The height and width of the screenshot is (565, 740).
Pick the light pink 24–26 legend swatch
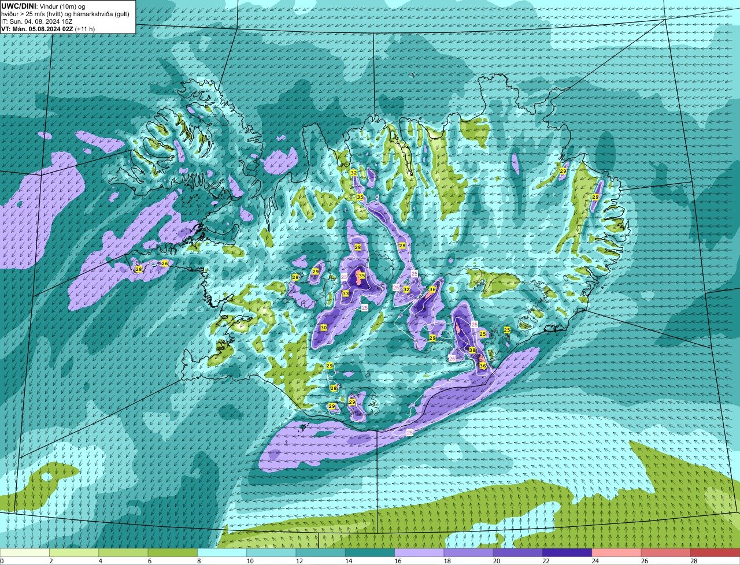[x=617, y=552]
